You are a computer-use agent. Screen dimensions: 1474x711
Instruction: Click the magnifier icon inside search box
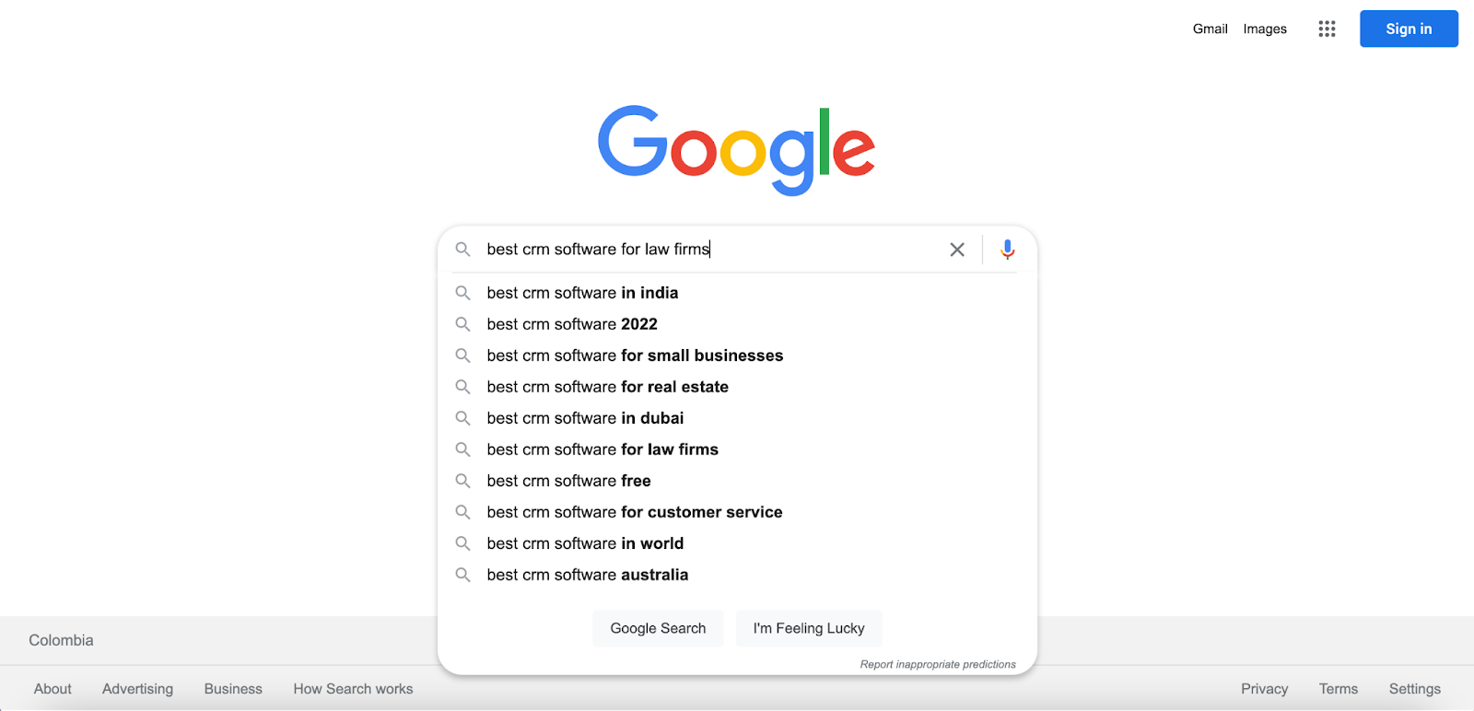pyautogui.click(x=463, y=250)
